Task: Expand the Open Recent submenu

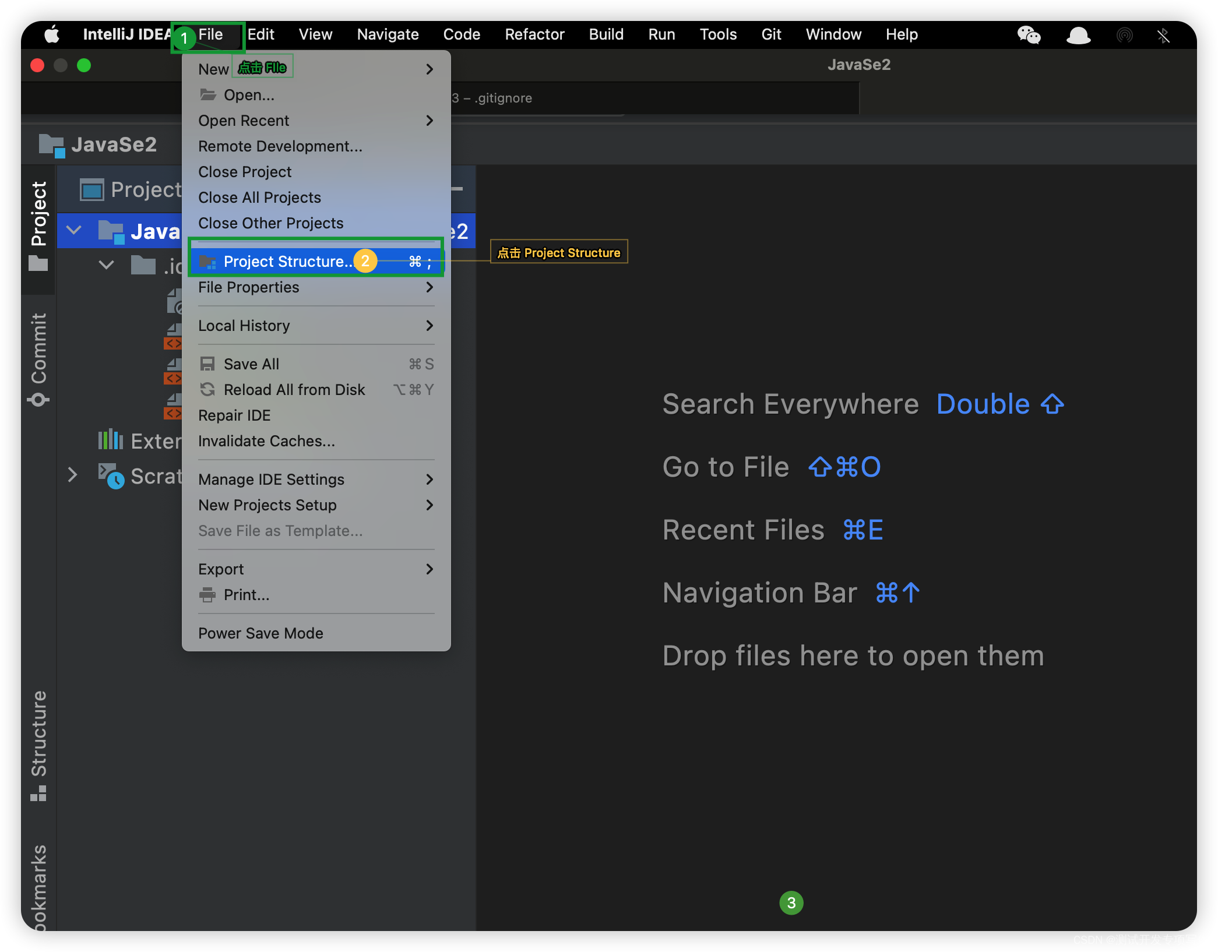Action: 430,121
